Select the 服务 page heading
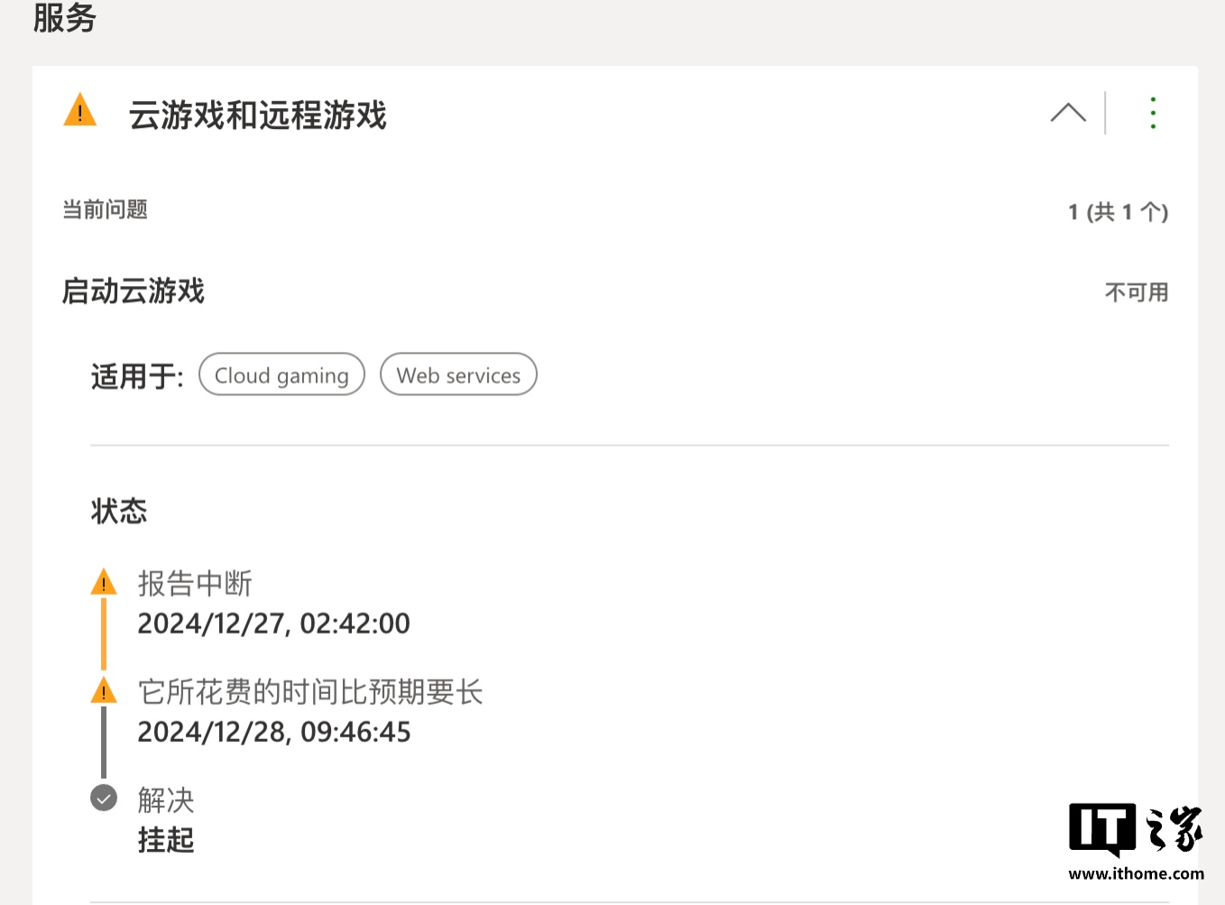 tap(63, 18)
